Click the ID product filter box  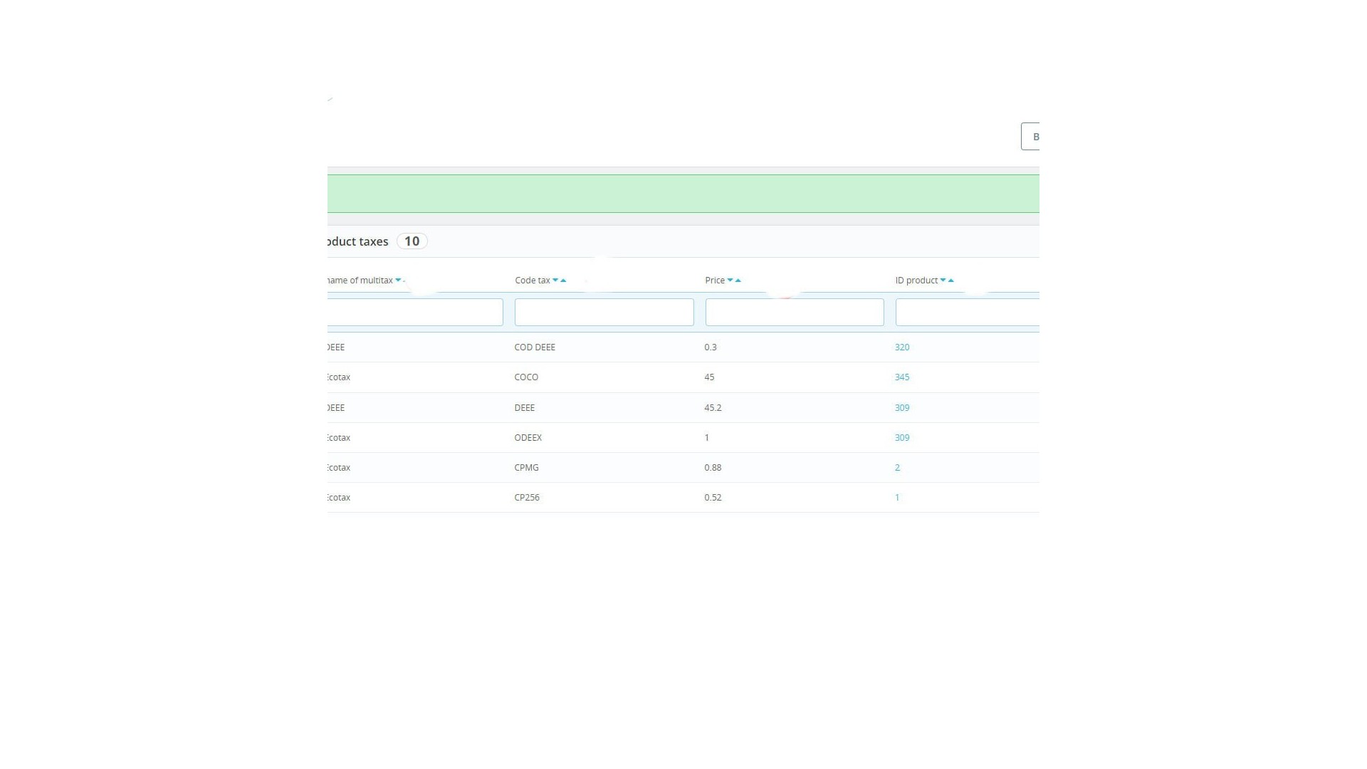tap(967, 313)
